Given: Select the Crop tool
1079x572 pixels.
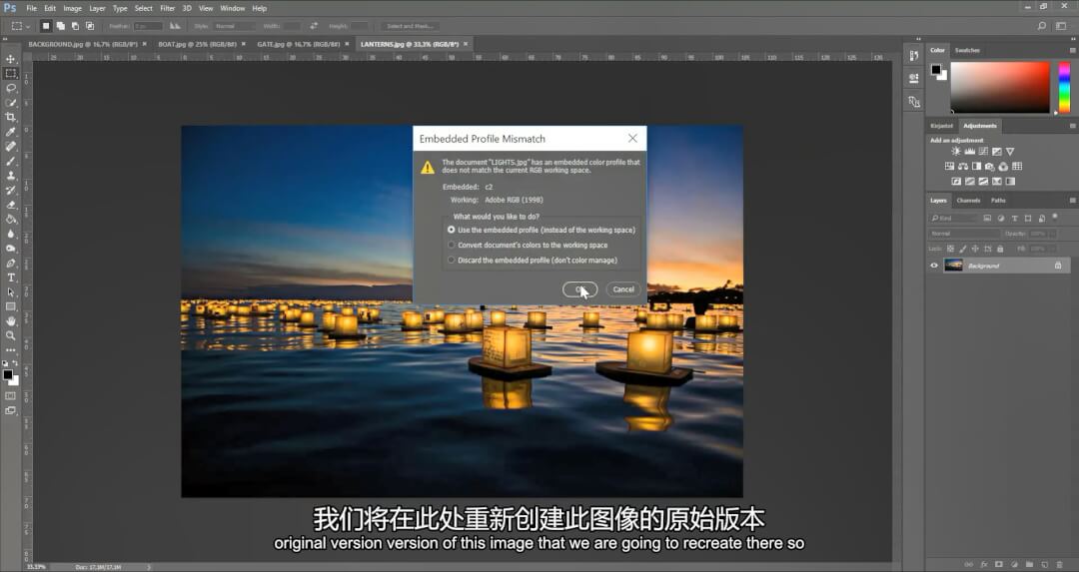Looking at the screenshot, I should click(x=11, y=117).
